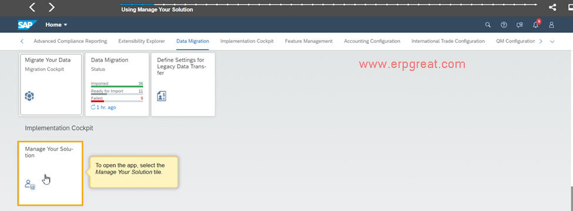The width and height of the screenshot is (573, 211).
Task: Open the Data Migration Status tile
Action: [117, 84]
